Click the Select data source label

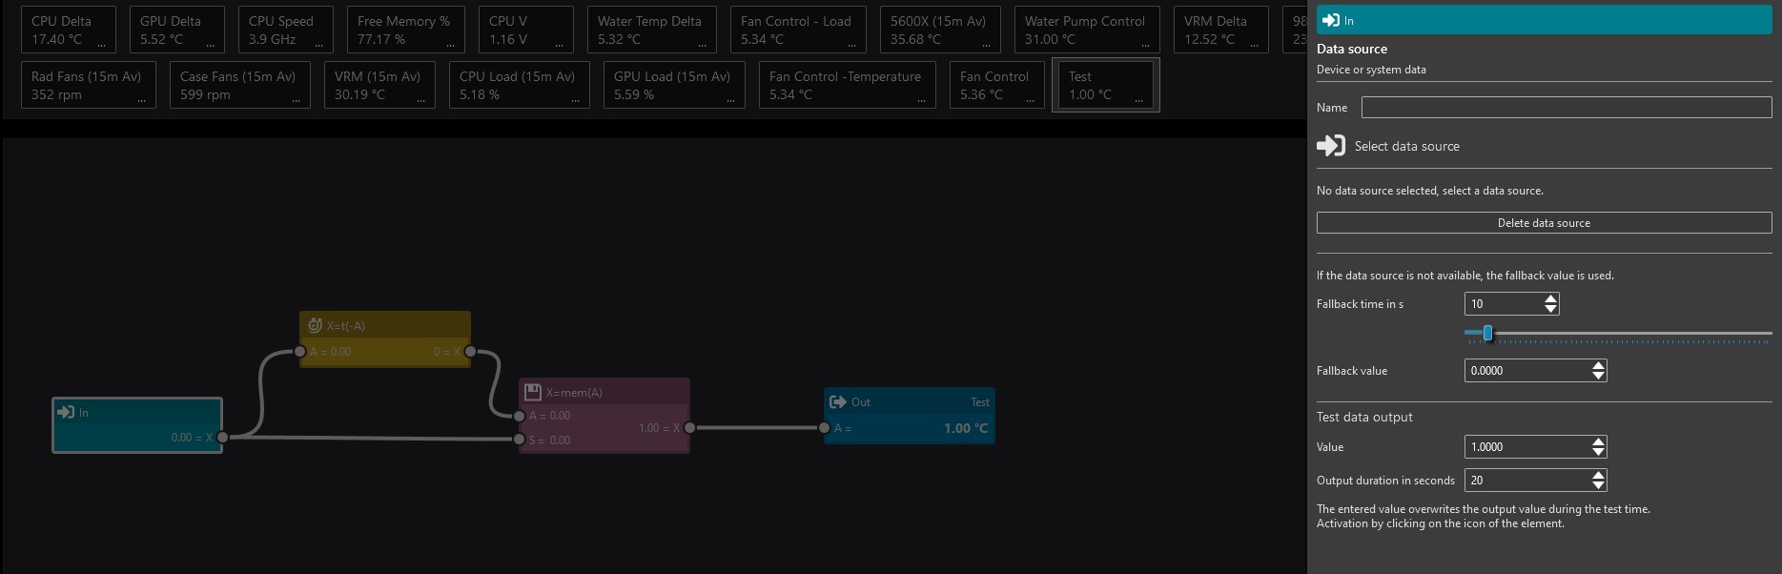1406,146
